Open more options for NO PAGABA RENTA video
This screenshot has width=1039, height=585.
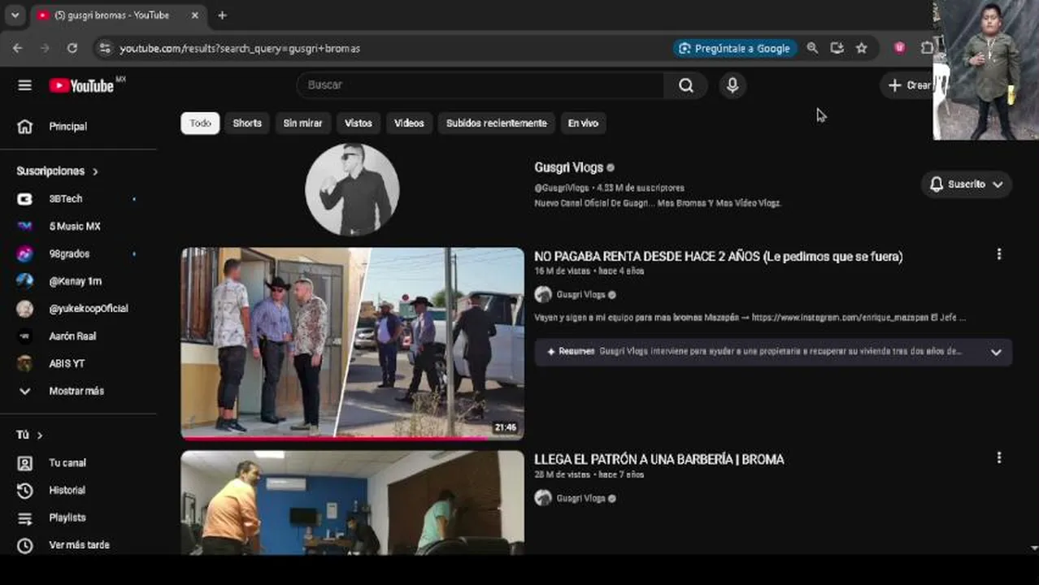[x=999, y=254]
